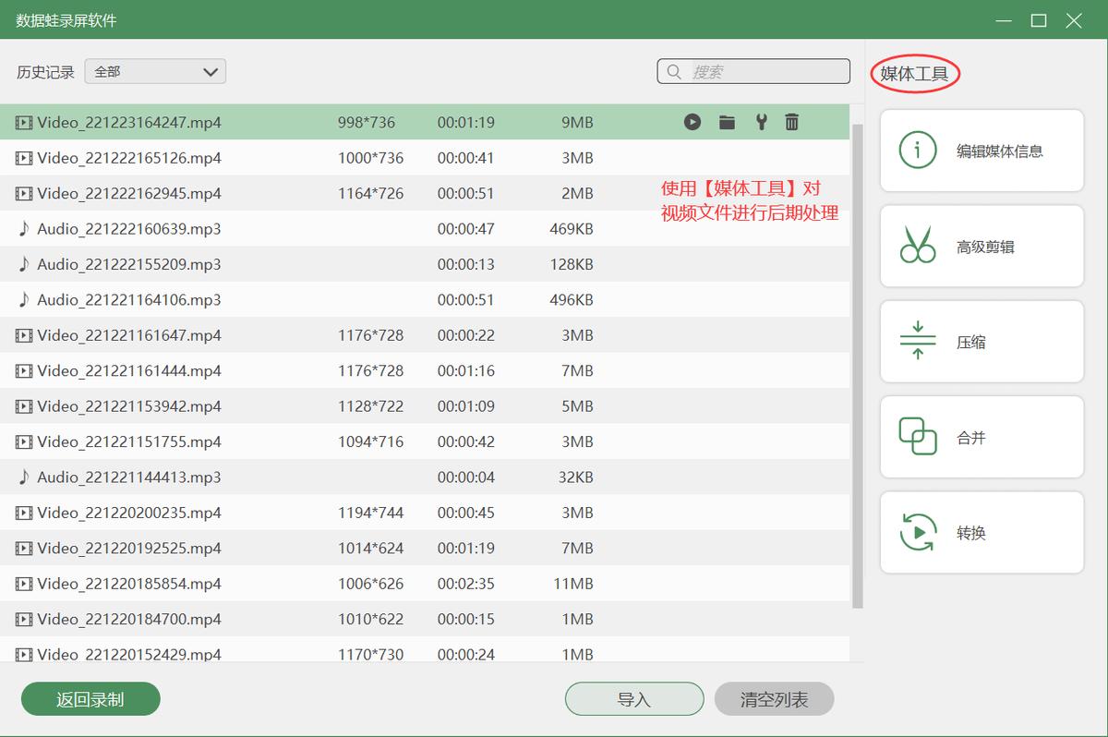Open the folder icon for selected video
The width and height of the screenshot is (1108, 737).
point(727,122)
